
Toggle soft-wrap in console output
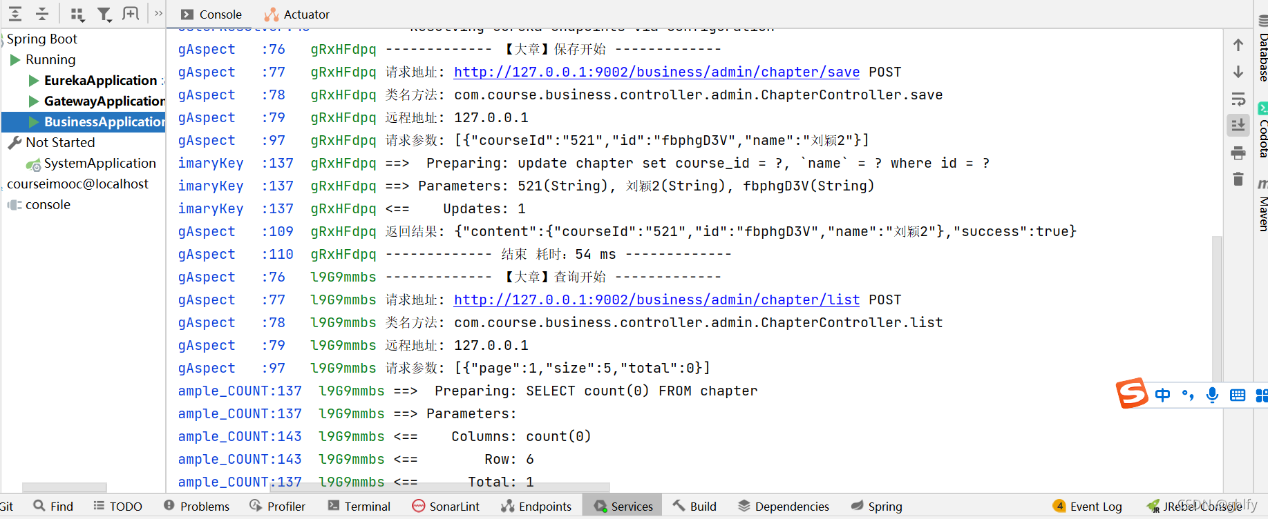pos(1238,99)
